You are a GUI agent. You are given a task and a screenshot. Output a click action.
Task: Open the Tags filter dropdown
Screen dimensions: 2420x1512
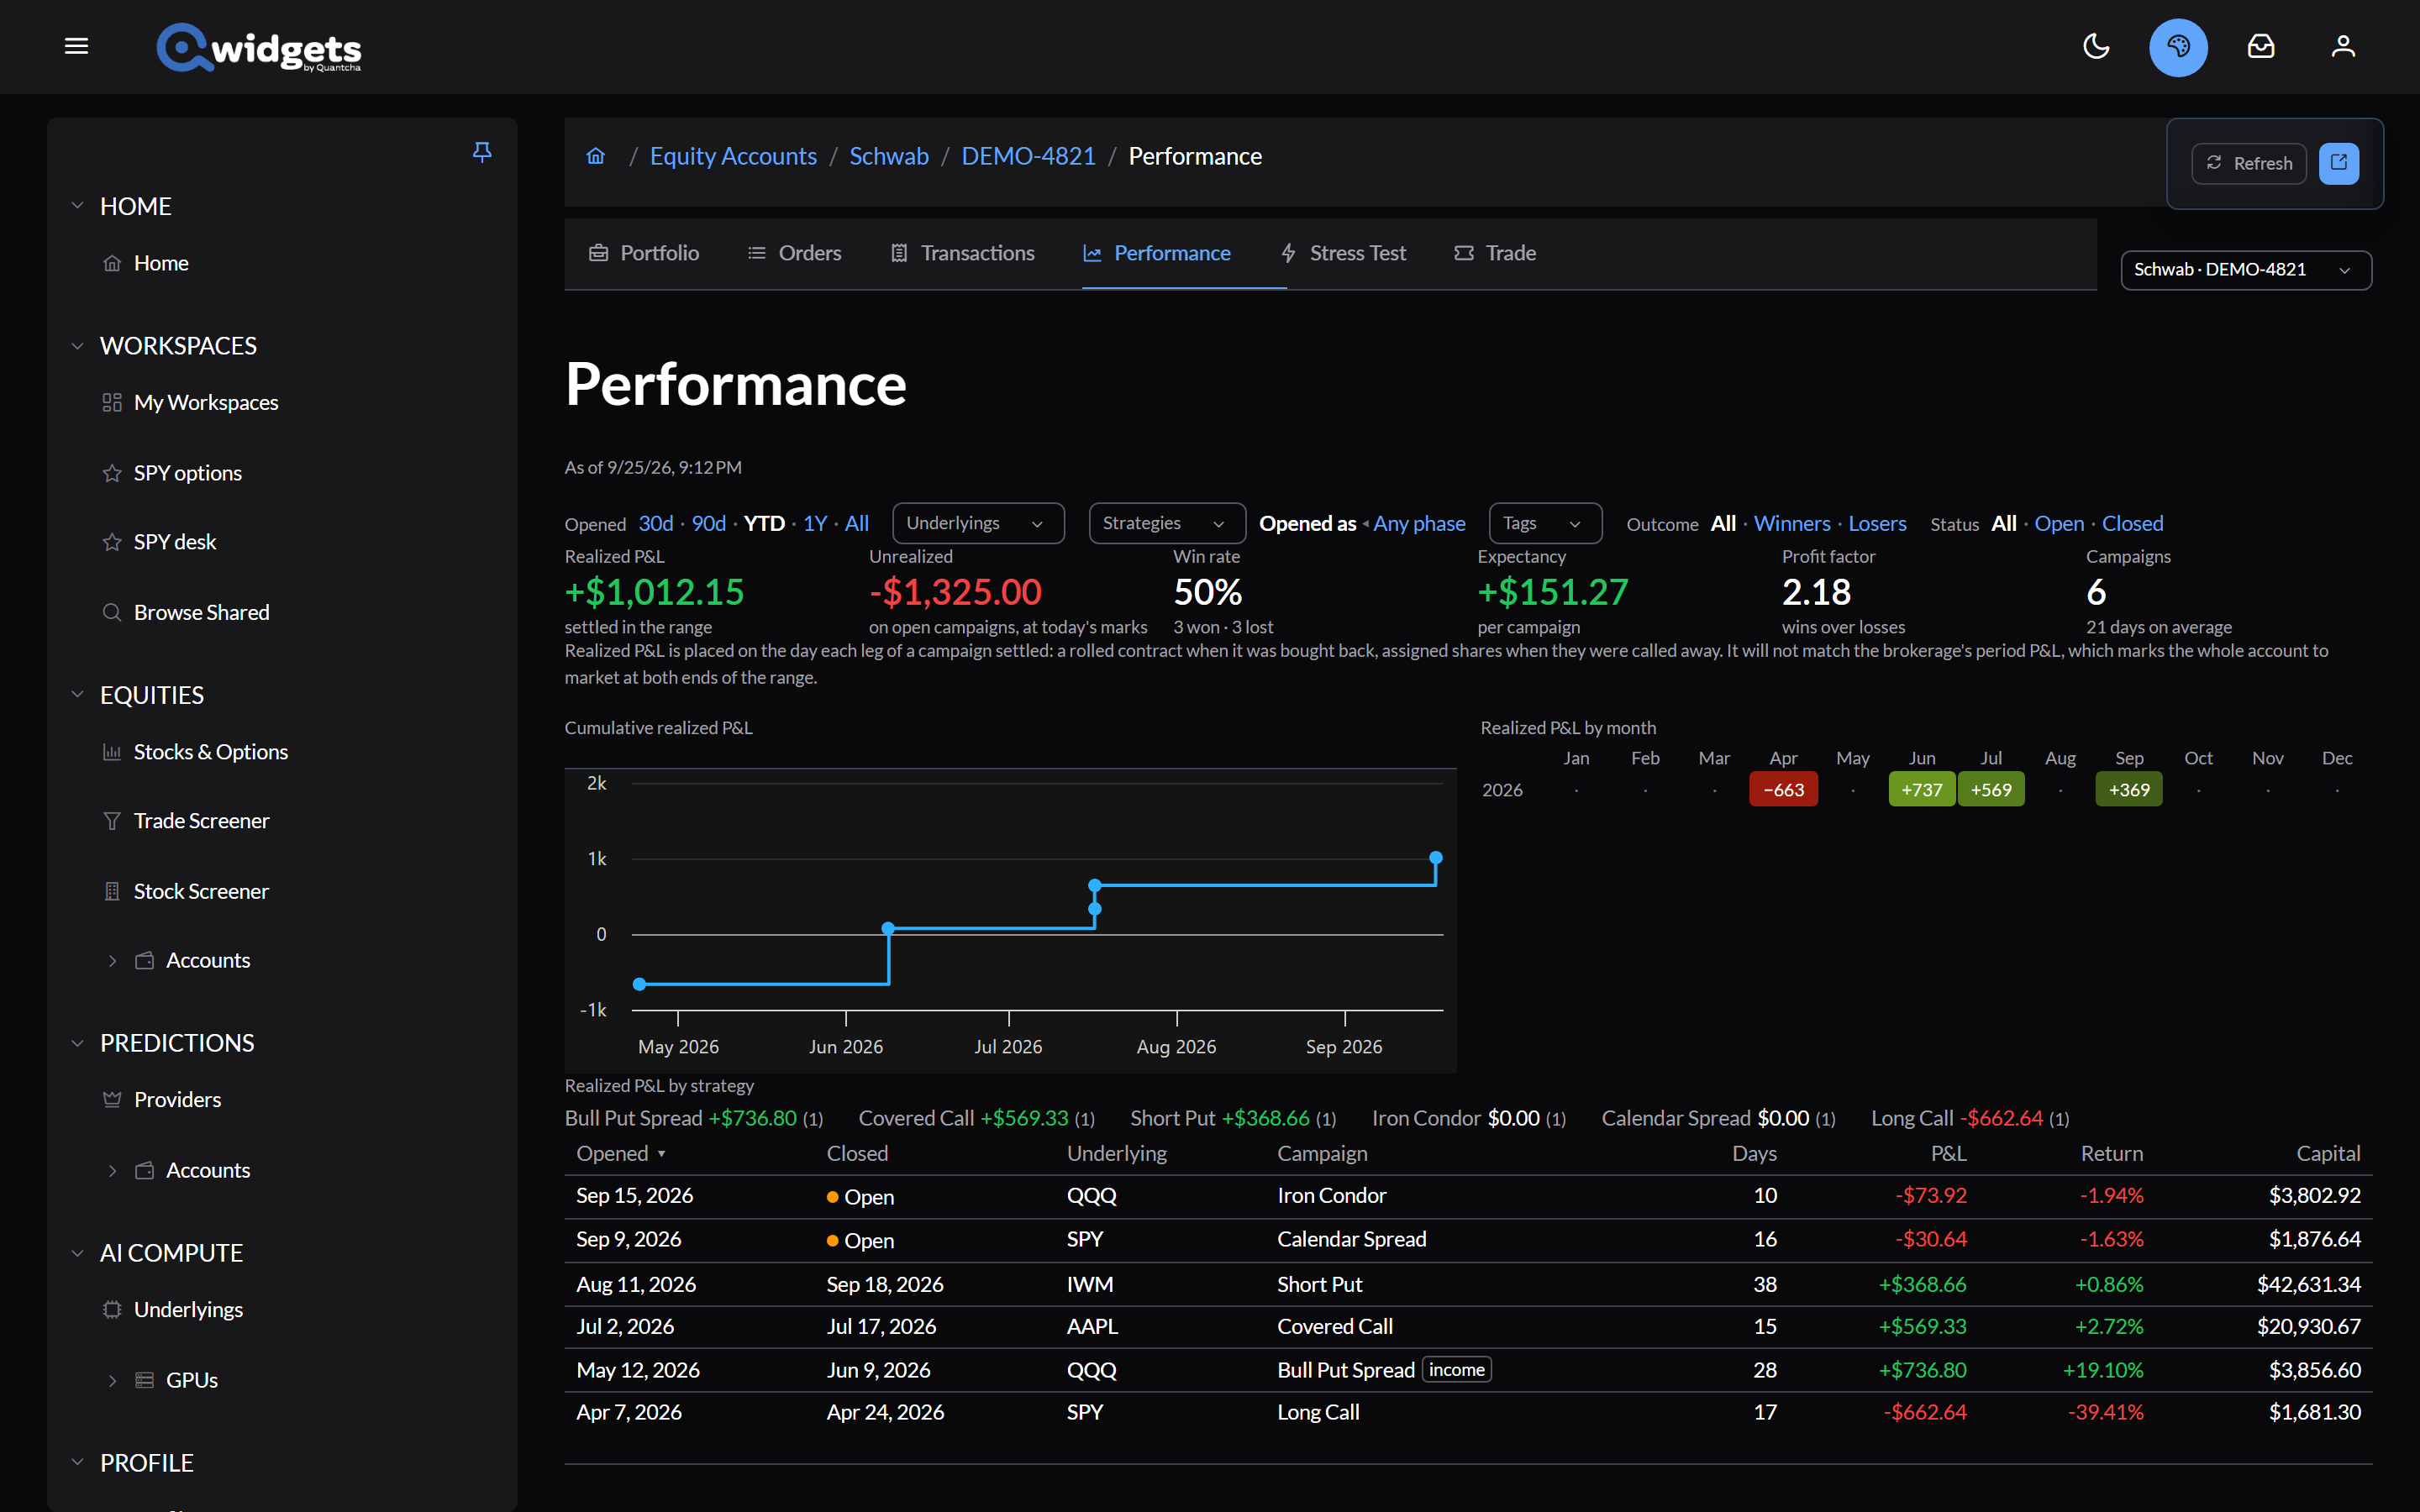1544,523
